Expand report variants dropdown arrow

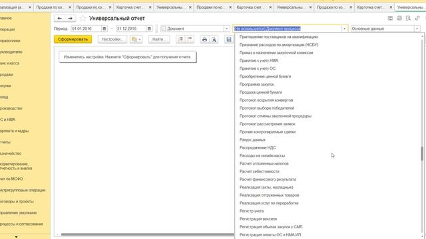click(x=140, y=40)
